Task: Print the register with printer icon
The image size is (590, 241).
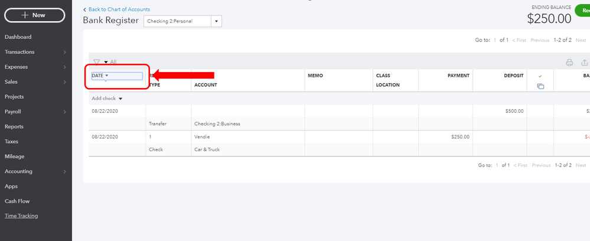Action: tap(569, 63)
